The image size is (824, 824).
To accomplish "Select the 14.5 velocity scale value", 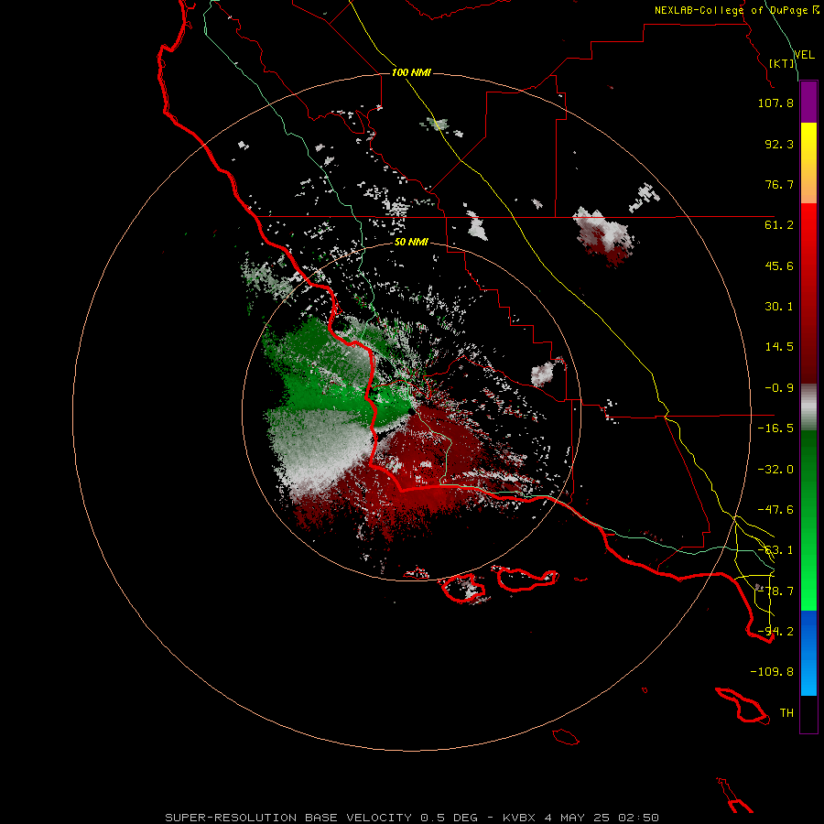I will [x=779, y=347].
